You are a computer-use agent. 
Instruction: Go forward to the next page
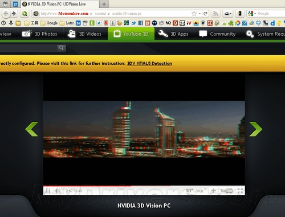pyautogui.click(x=14, y=14)
